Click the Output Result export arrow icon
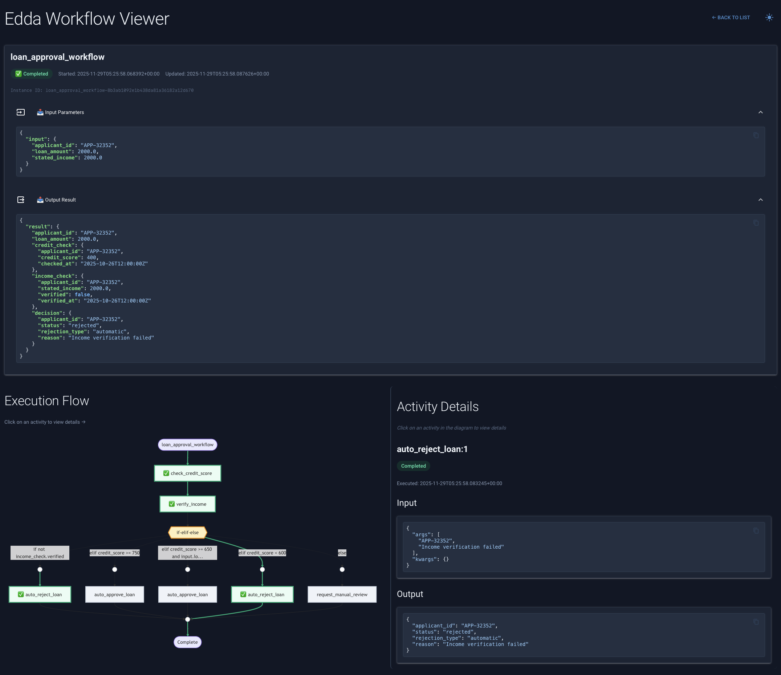 point(21,199)
